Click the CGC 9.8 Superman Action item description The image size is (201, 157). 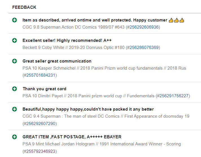[74, 27]
